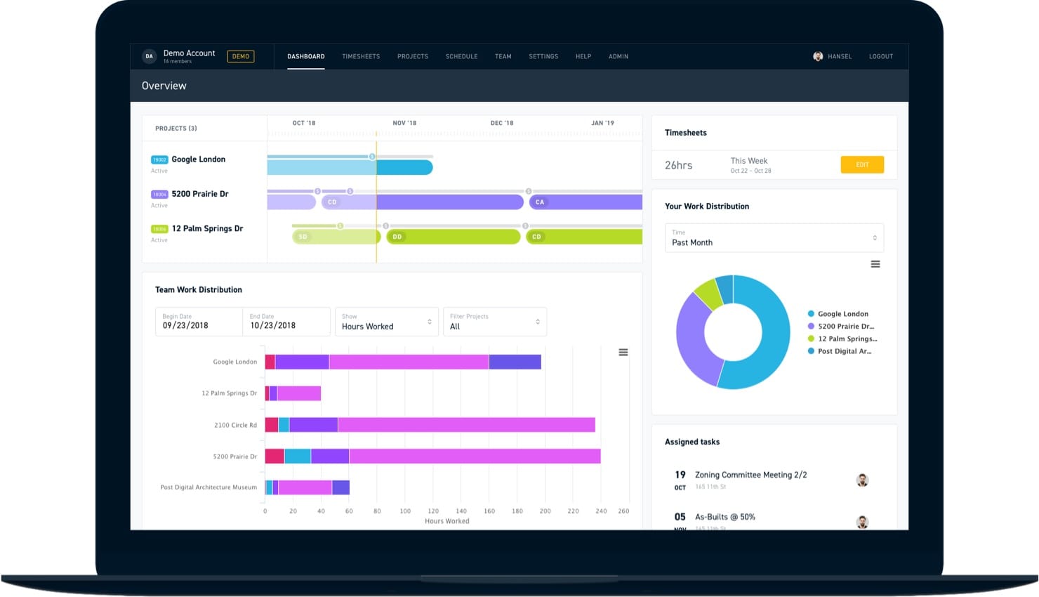Viewport: 1039px width, 597px height.
Task: Click assignee avatar on As-Builts task
Action: [x=863, y=522]
